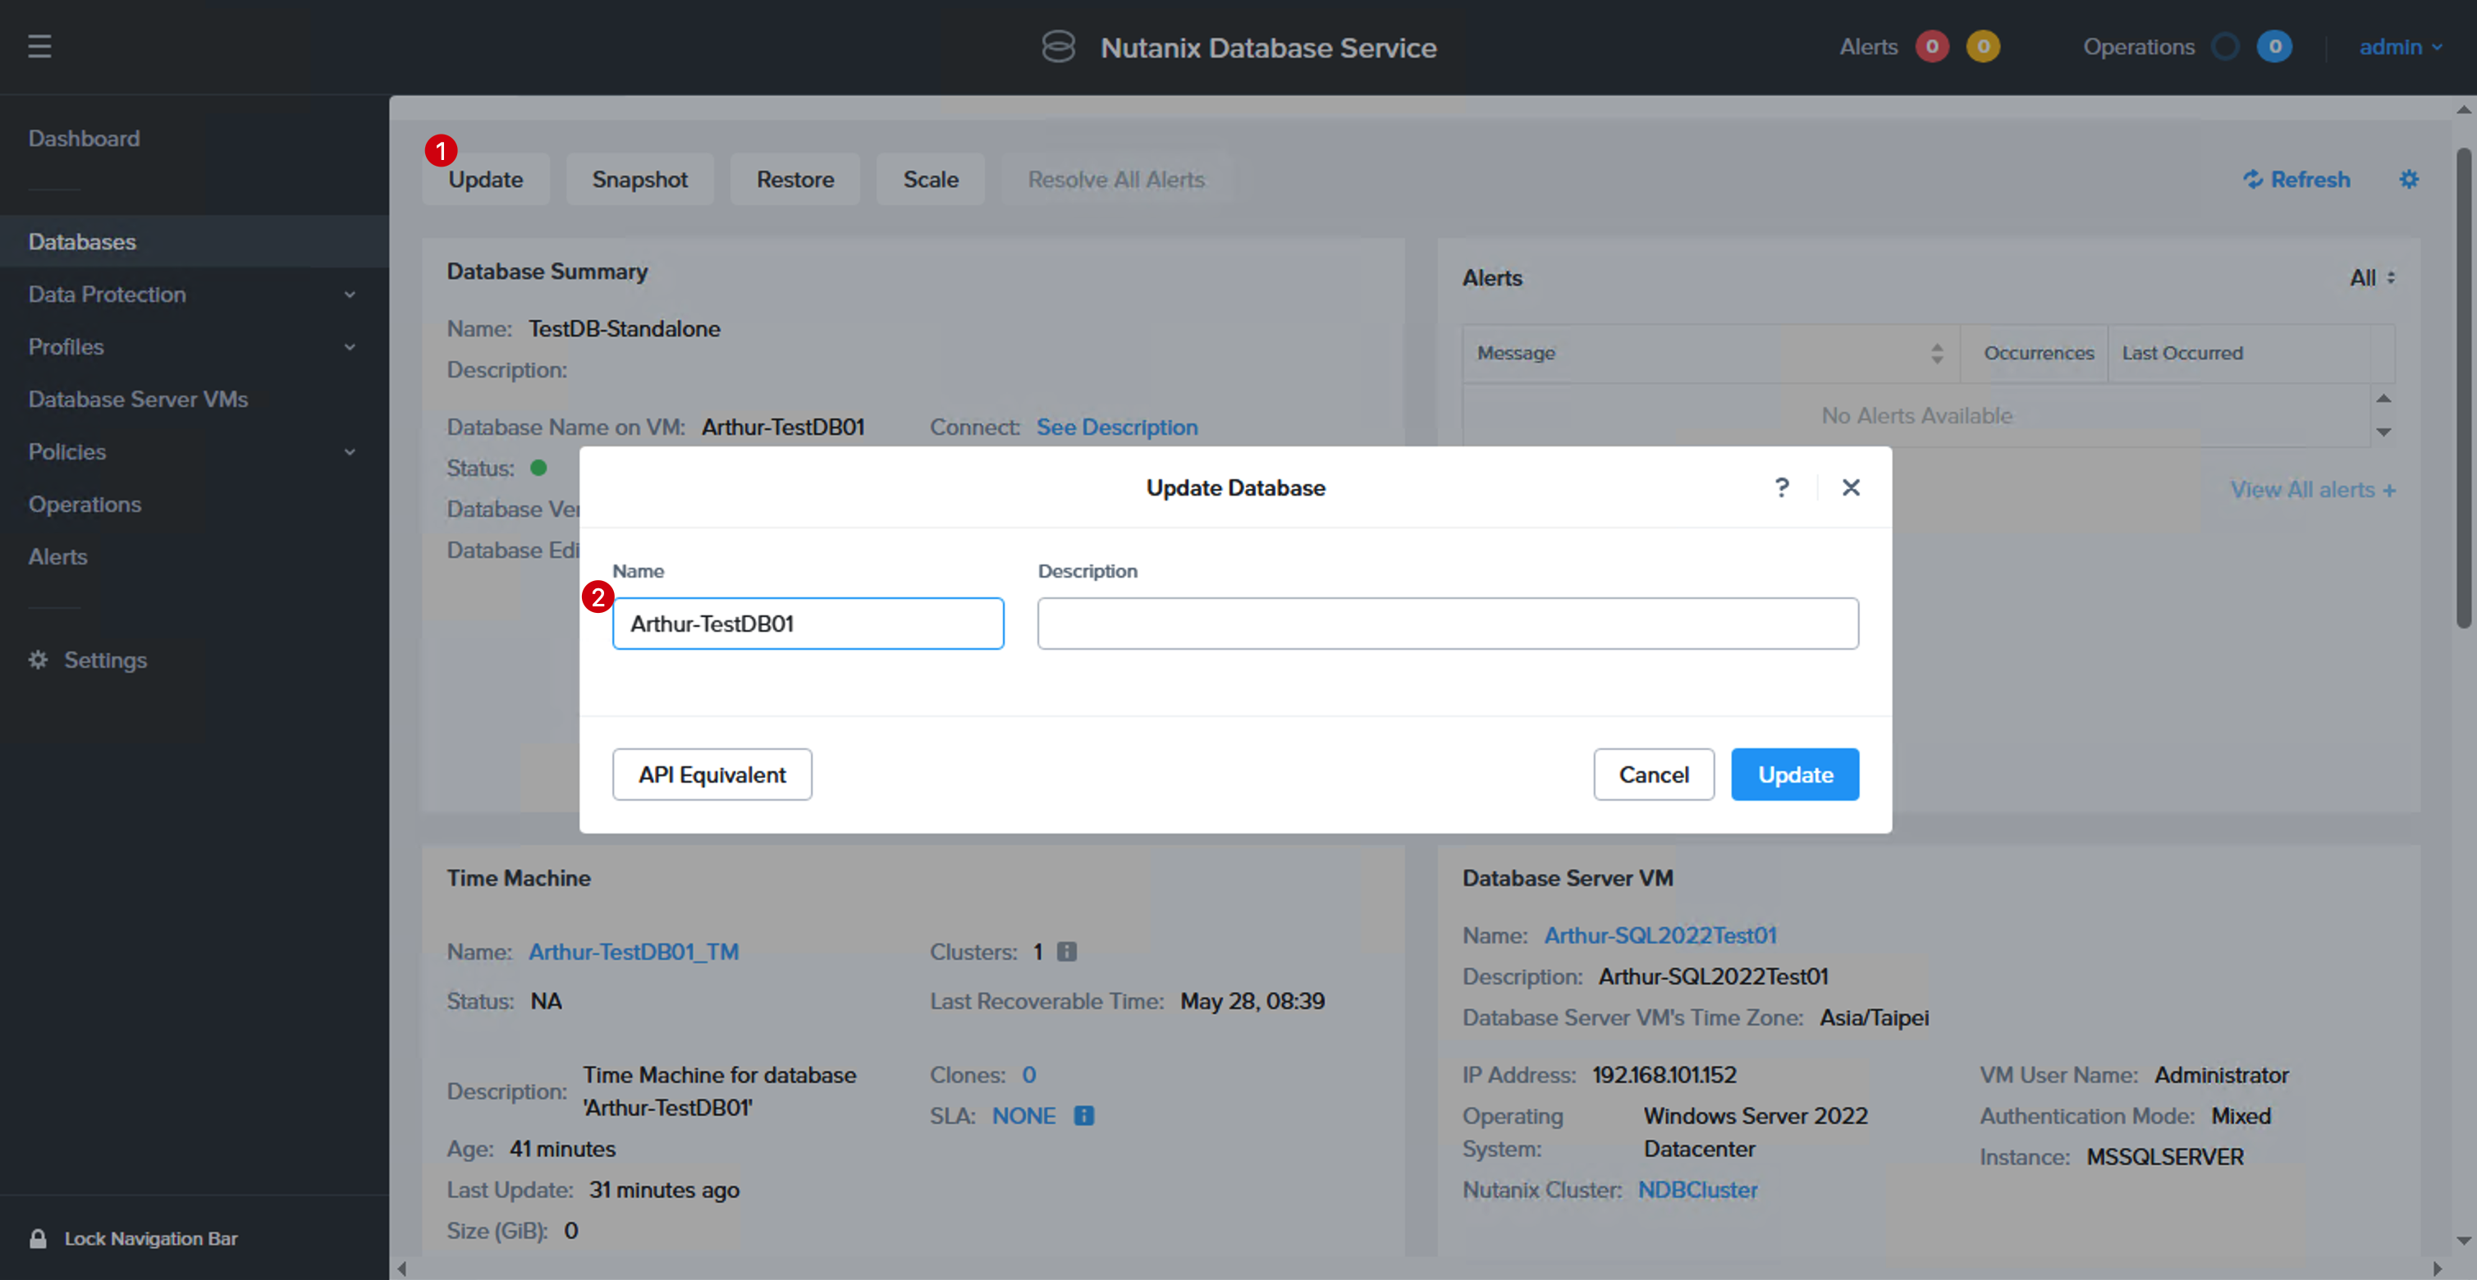This screenshot has width=2477, height=1280.
Task: Click the Description input field
Action: point(1447,624)
